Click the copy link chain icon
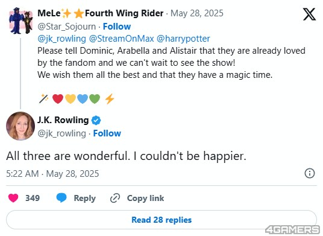The width and height of the screenshot is (323, 236). [115, 198]
